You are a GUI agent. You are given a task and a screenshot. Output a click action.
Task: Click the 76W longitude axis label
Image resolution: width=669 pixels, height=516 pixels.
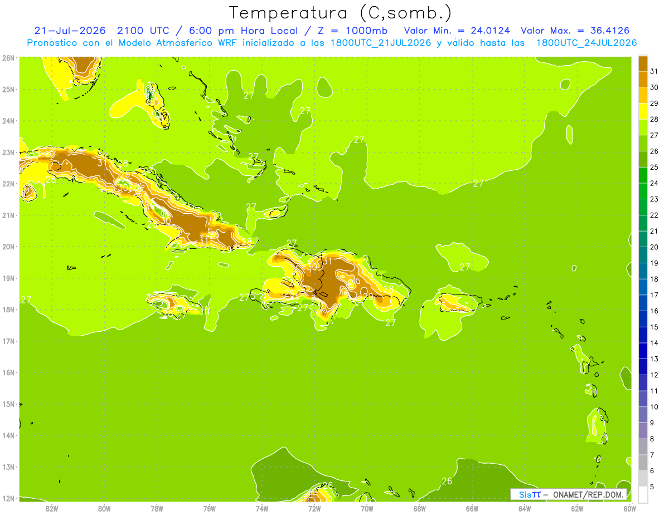210,508
